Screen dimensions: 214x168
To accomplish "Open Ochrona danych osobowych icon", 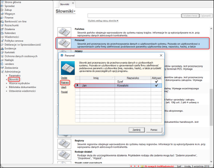I will [x=2, y=56].
